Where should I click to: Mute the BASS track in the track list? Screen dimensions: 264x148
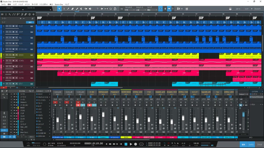point(7,55)
